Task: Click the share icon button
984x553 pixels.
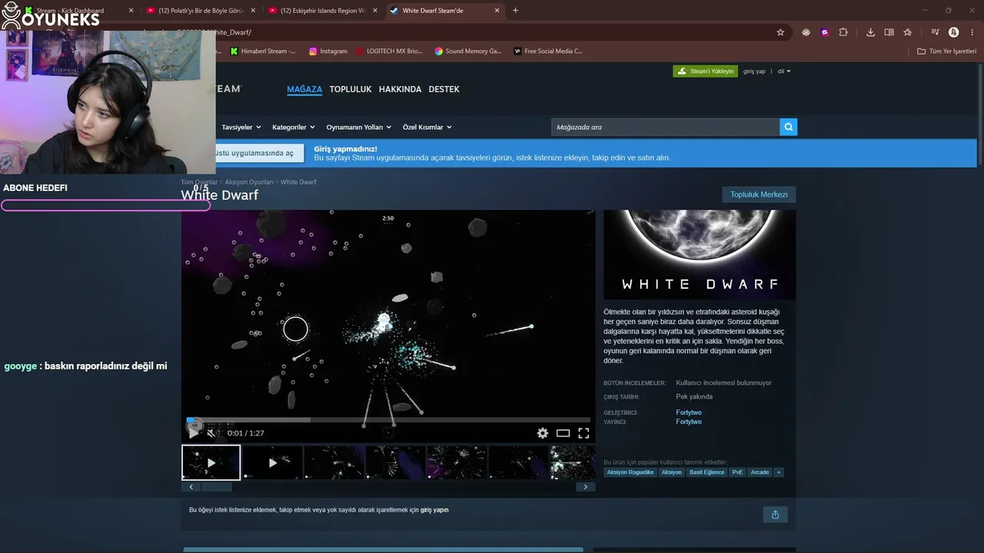Action: [775, 515]
